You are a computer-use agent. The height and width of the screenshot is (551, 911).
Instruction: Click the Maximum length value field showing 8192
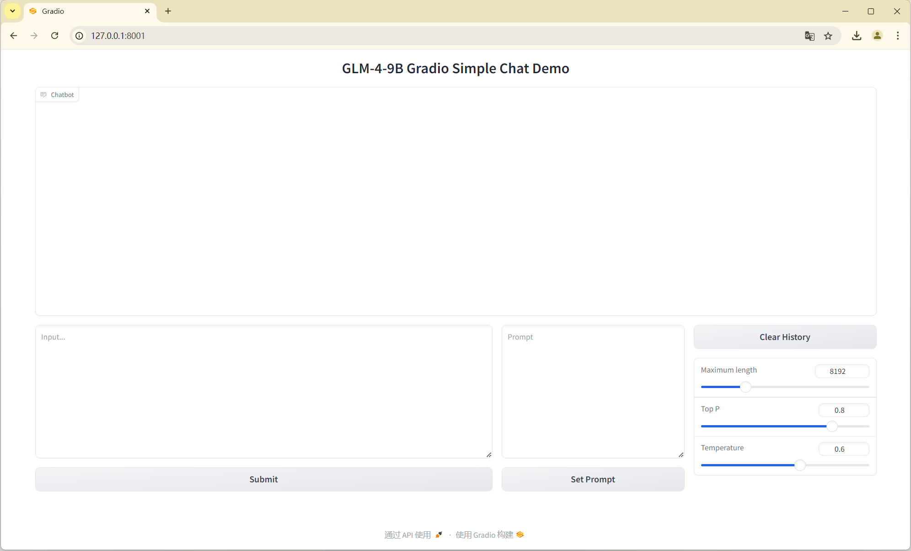(x=841, y=371)
